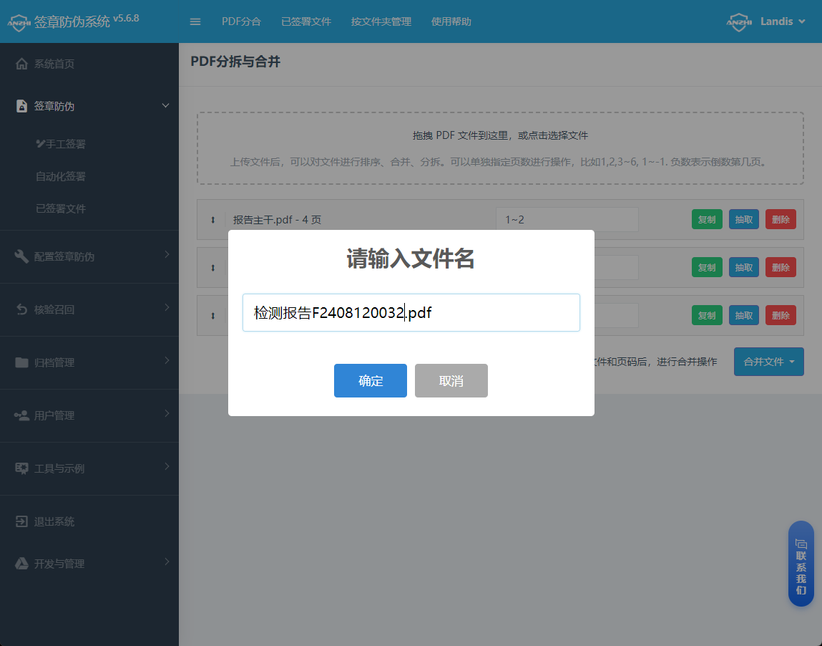Open the 合并文件 dropdown button
This screenshot has width=822, height=646.
tap(768, 362)
